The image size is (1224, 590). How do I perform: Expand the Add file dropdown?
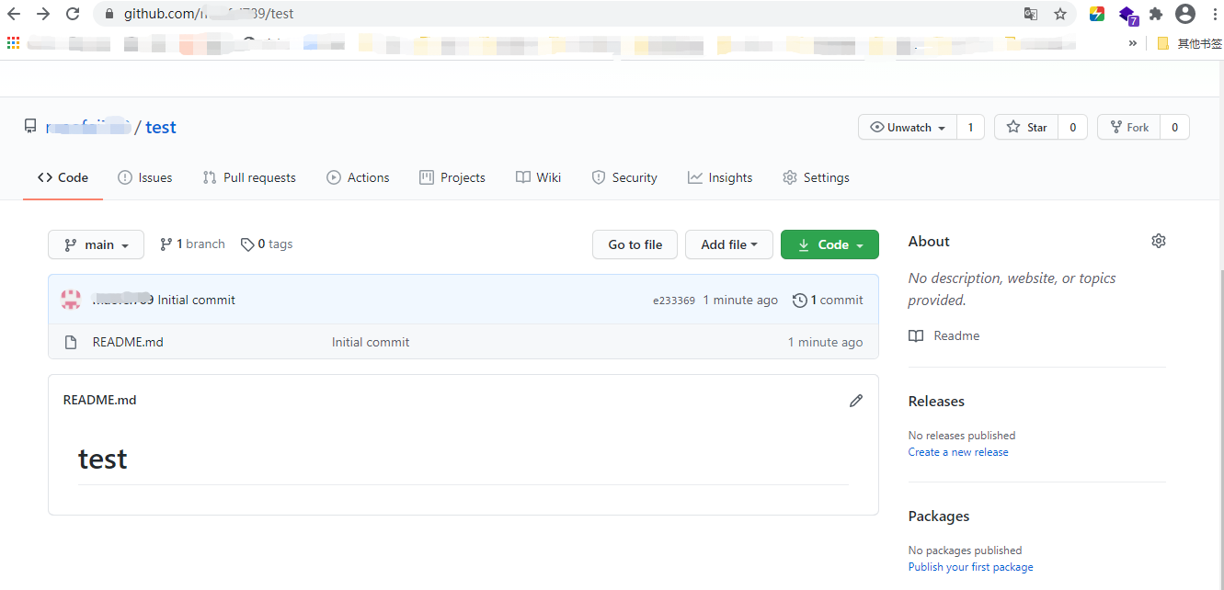[x=728, y=244]
